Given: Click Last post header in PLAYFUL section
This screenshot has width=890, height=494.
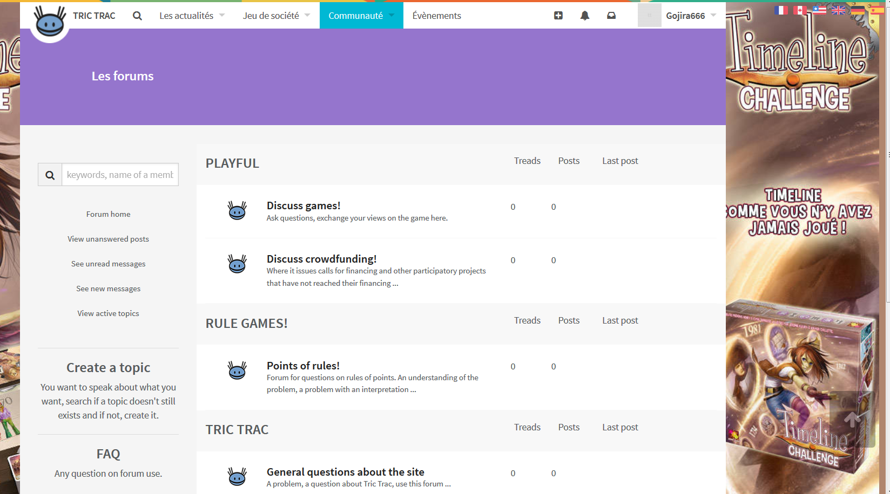Looking at the screenshot, I should pos(620,161).
